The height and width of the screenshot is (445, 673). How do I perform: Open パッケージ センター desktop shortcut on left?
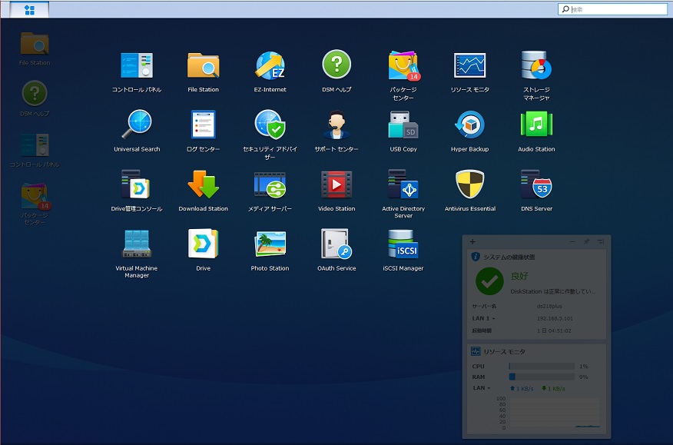[x=35, y=197]
